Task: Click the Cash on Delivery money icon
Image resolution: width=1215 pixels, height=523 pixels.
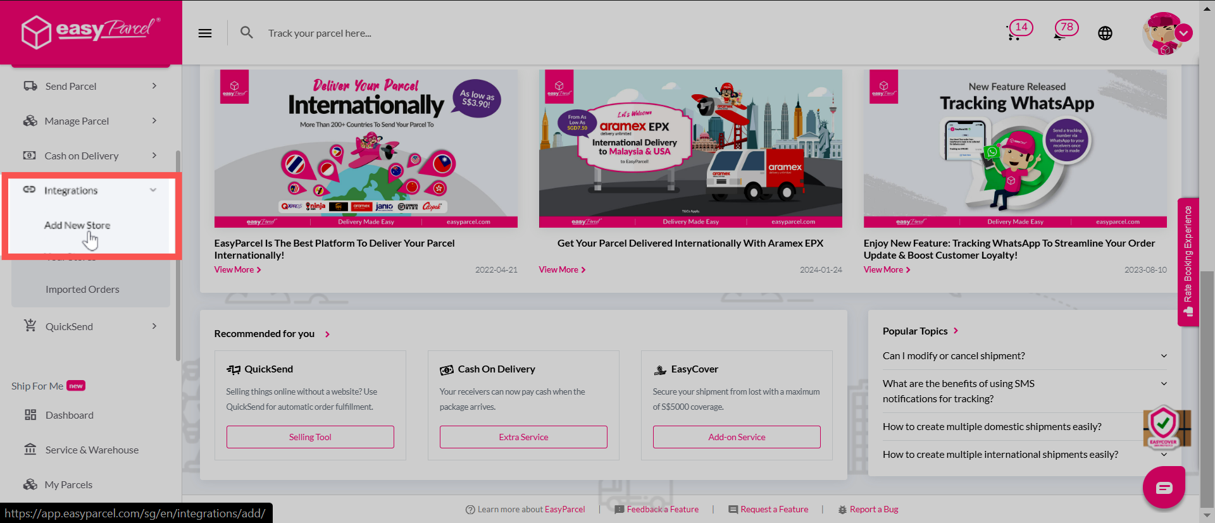Action: coord(30,156)
